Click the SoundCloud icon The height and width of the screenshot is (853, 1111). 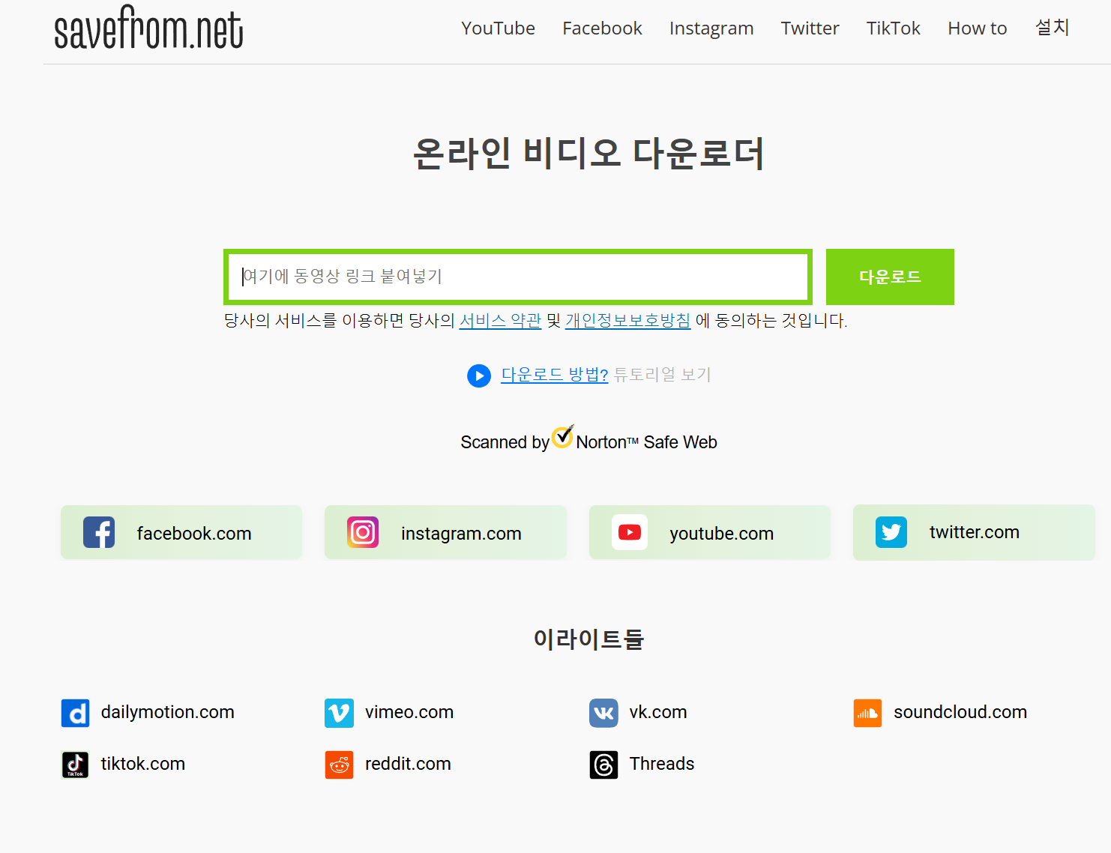[x=867, y=713]
